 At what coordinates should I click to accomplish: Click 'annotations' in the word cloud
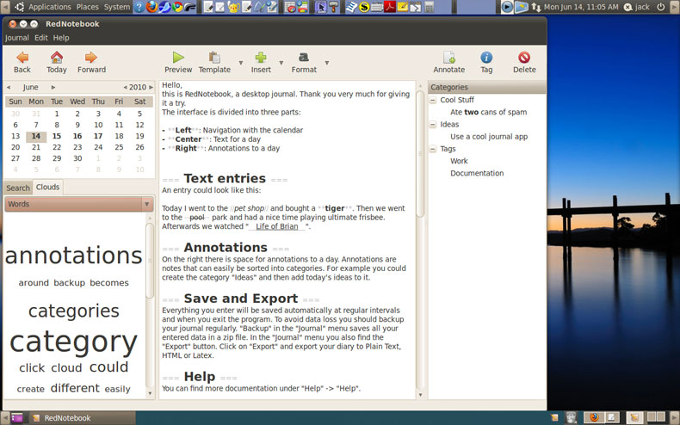coord(73,256)
